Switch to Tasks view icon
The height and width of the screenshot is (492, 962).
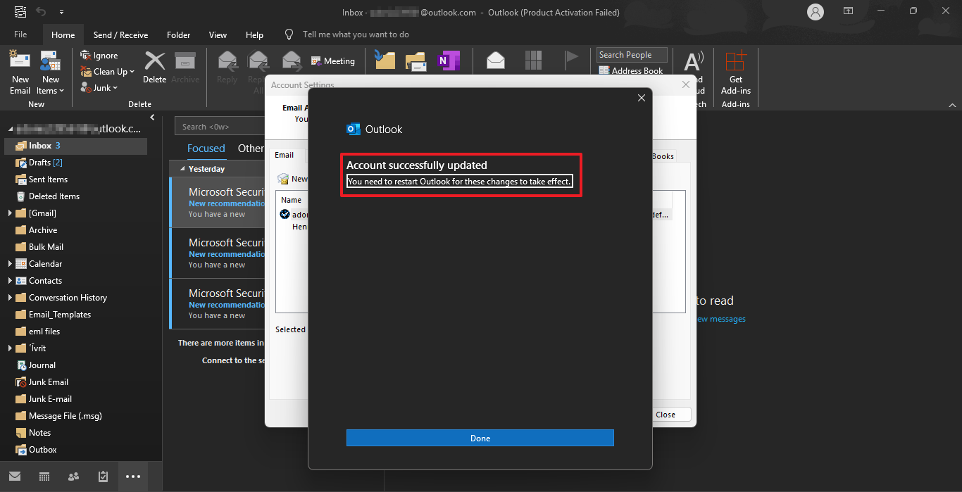coord(104,477)
